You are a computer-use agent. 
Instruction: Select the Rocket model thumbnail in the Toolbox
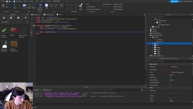pyautogui.click(x=14, y=30)
